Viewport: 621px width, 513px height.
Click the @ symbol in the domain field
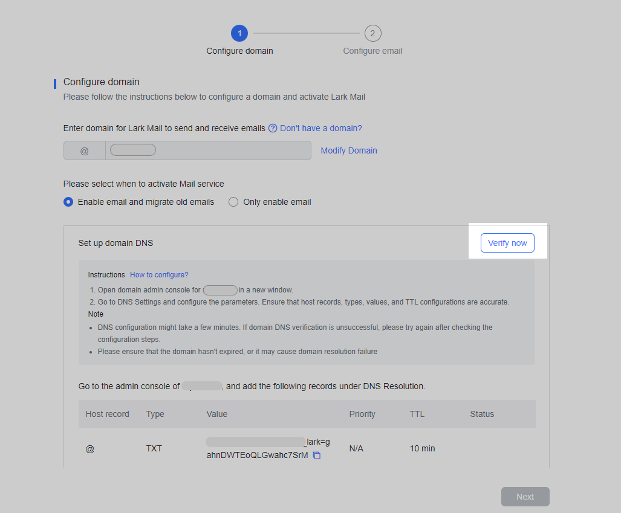pos(84,149)
